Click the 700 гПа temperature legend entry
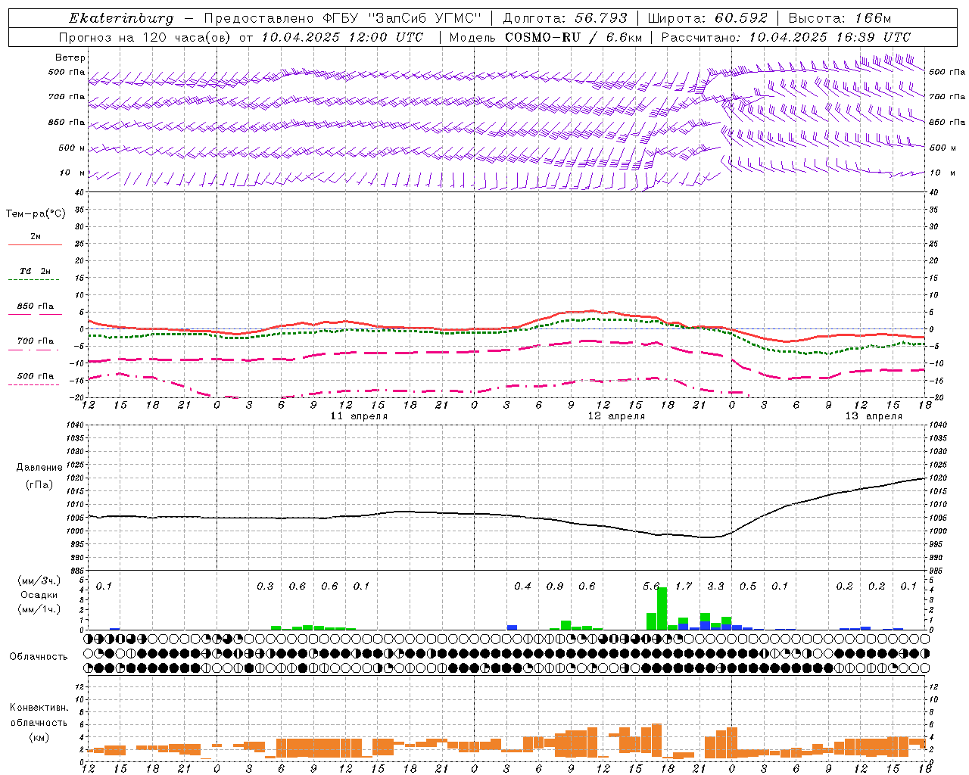Image resolution: width=969 pixels, height=775 pixels. tap(35, 342)
